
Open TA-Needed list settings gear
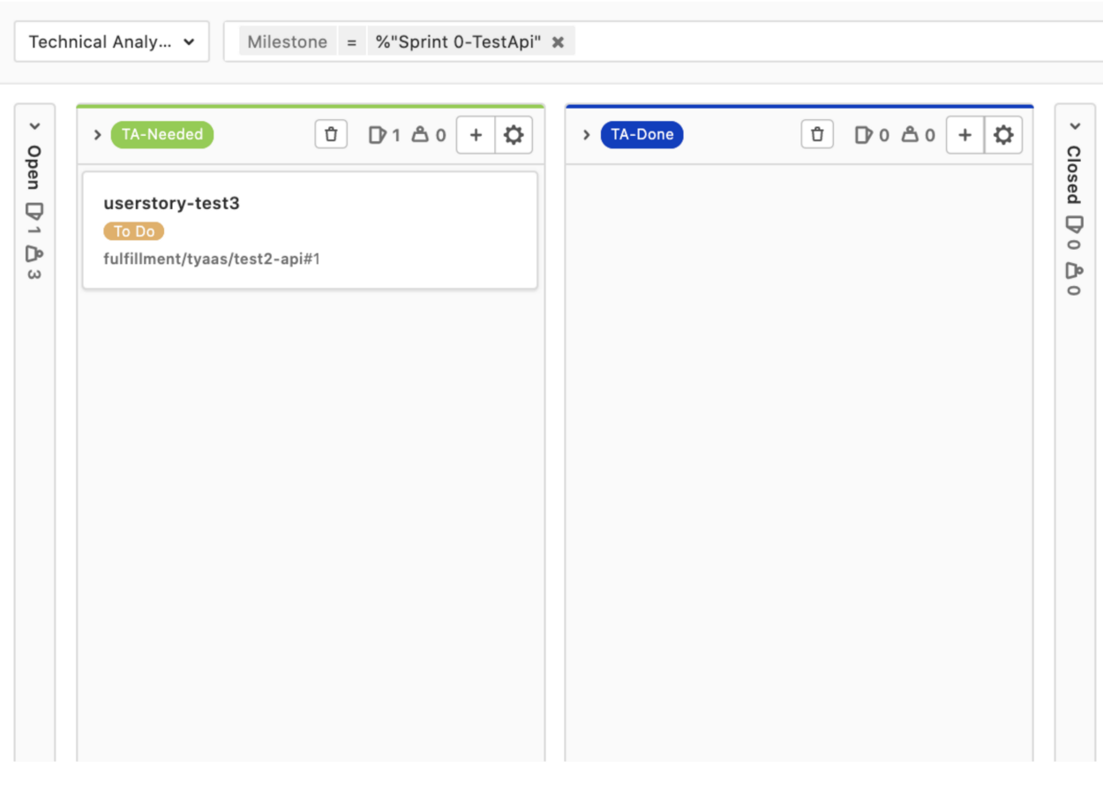pyautogui.click(x=514, y=135)
